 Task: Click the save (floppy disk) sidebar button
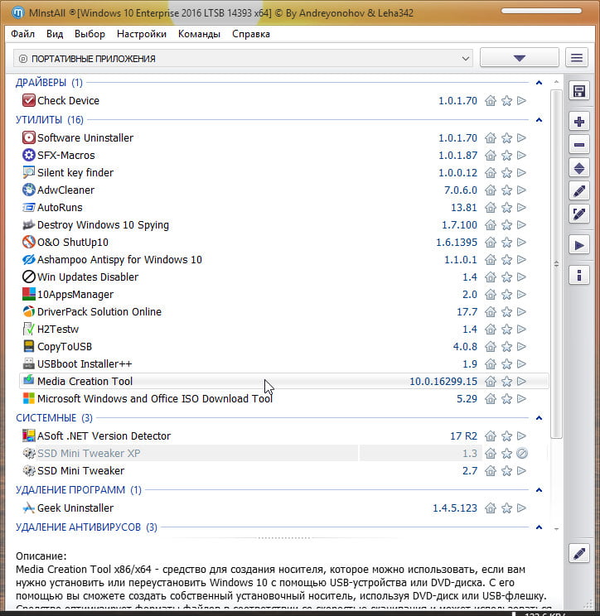[579, 91]
